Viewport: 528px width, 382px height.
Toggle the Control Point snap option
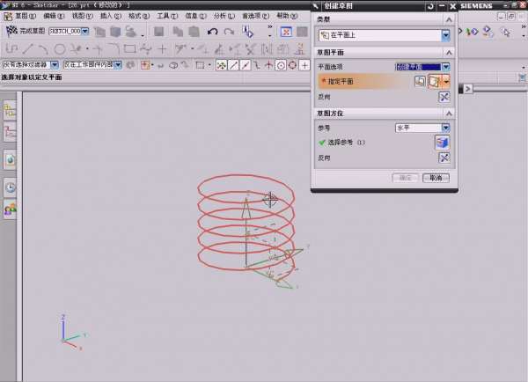tap(257, 65)
